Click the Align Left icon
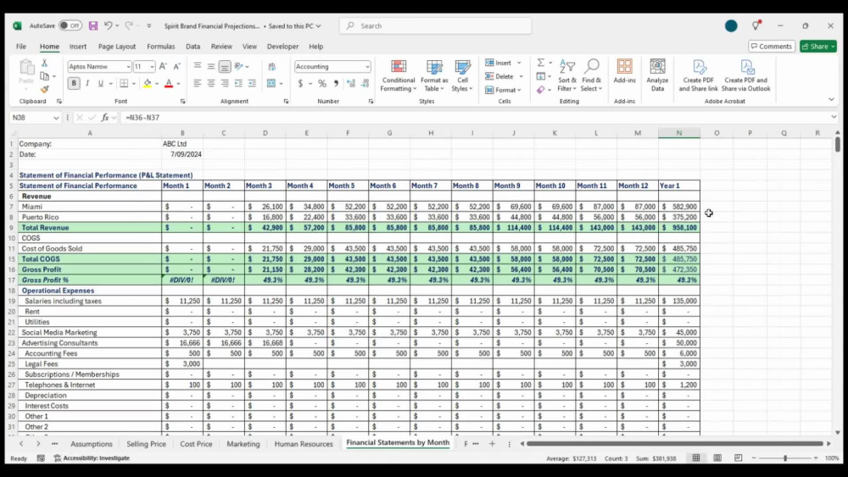Viewport: 848px width, 477px height. pos(198,83)
